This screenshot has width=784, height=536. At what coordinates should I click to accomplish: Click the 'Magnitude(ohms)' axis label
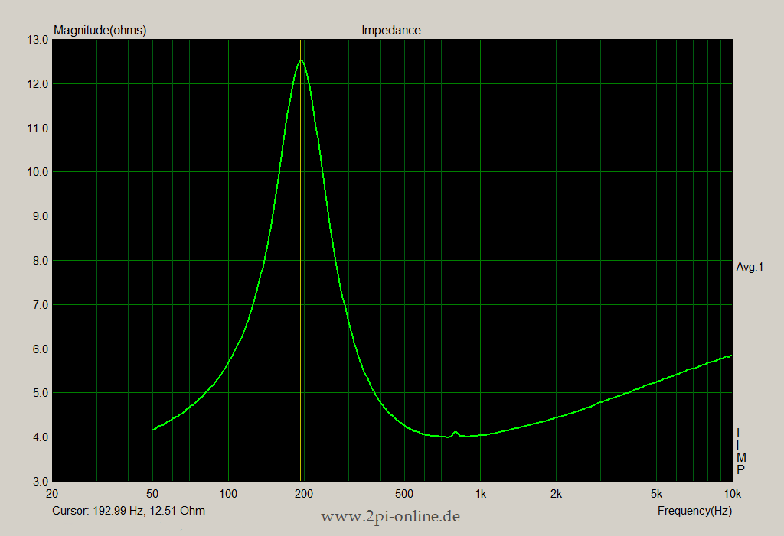pos(100,30)
